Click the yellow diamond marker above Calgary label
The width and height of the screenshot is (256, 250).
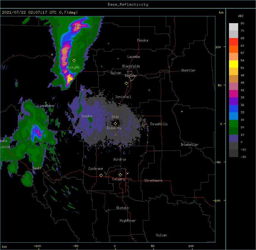tap(120, 175)
